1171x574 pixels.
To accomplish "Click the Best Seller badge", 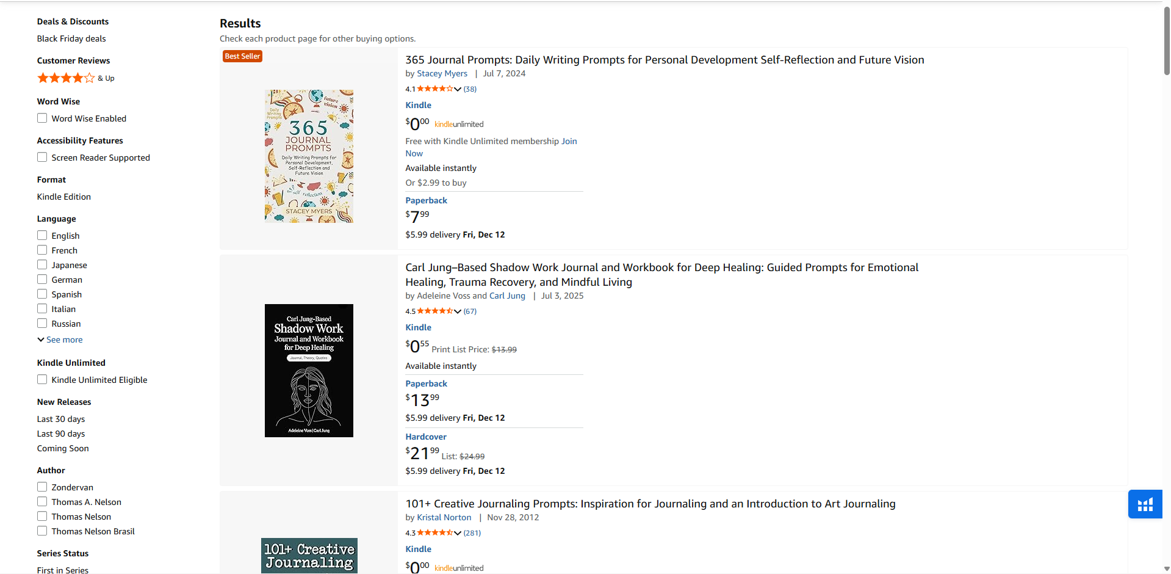I will coord(242,56).
